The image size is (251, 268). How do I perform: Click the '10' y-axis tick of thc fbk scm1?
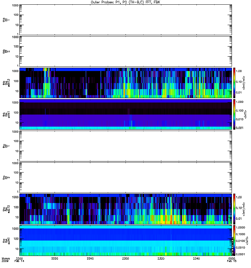[x=17, y=249]
